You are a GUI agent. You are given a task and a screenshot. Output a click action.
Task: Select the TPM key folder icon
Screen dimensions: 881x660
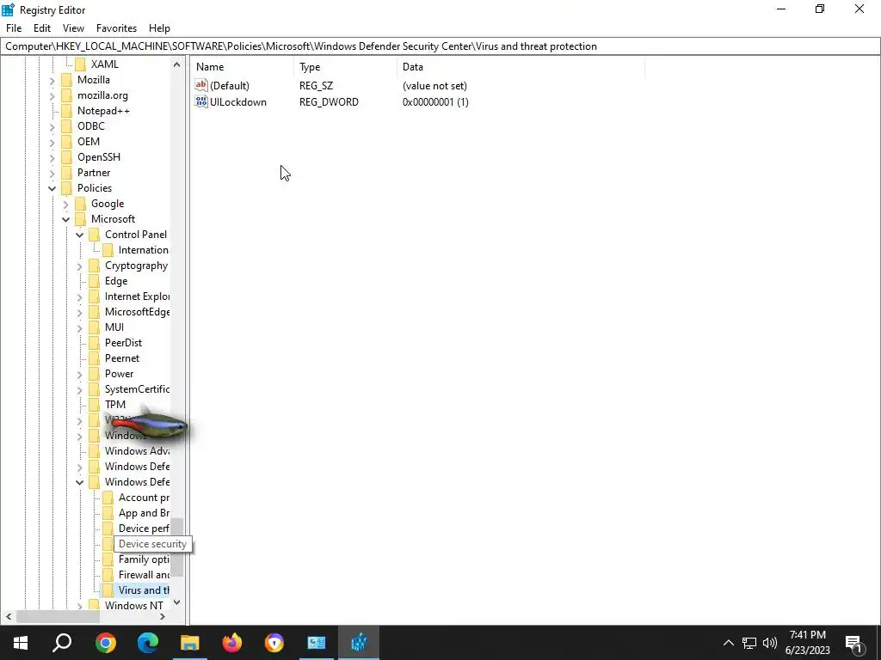click(x=94, y=404)
